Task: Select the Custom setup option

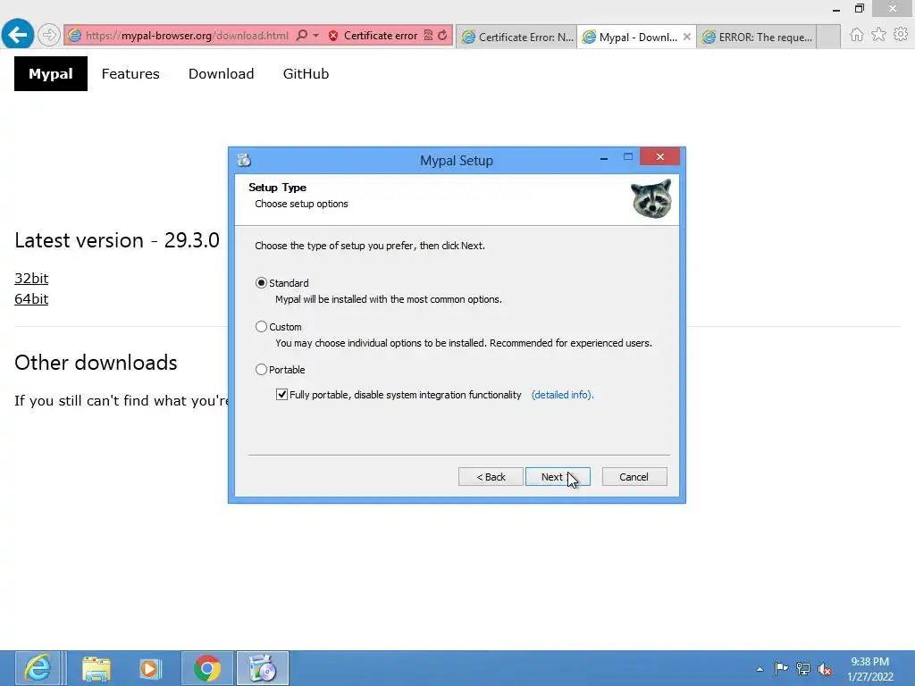Action: (279, 327)
